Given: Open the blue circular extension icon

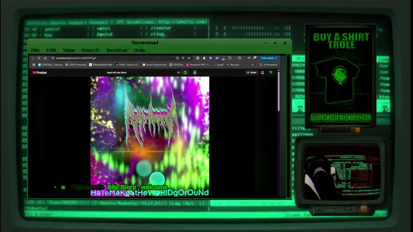Looking at the screenshot, I should [210, 58].
